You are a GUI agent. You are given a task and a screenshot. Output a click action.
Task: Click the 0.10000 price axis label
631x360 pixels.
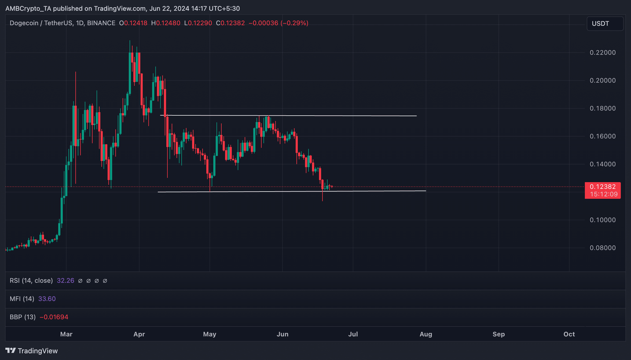click(603, 220)
